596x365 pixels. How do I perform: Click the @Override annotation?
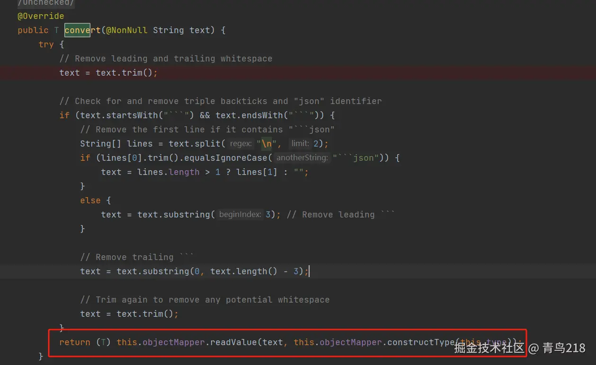click(x=41, y=16)
